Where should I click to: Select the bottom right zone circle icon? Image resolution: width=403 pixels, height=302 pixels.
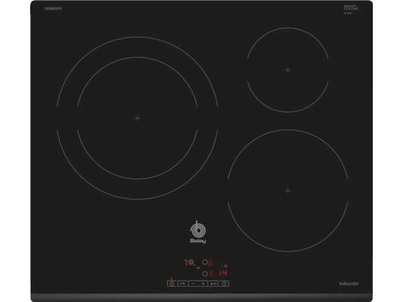205,273
